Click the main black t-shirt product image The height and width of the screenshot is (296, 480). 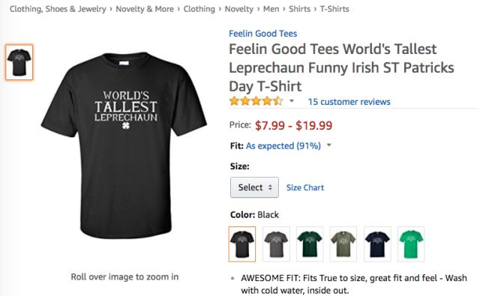(x=124, y=145)
